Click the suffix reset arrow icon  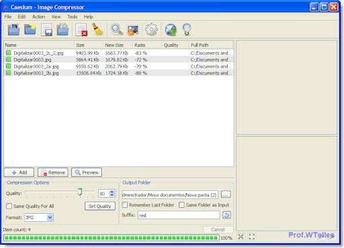click(226, 215)
